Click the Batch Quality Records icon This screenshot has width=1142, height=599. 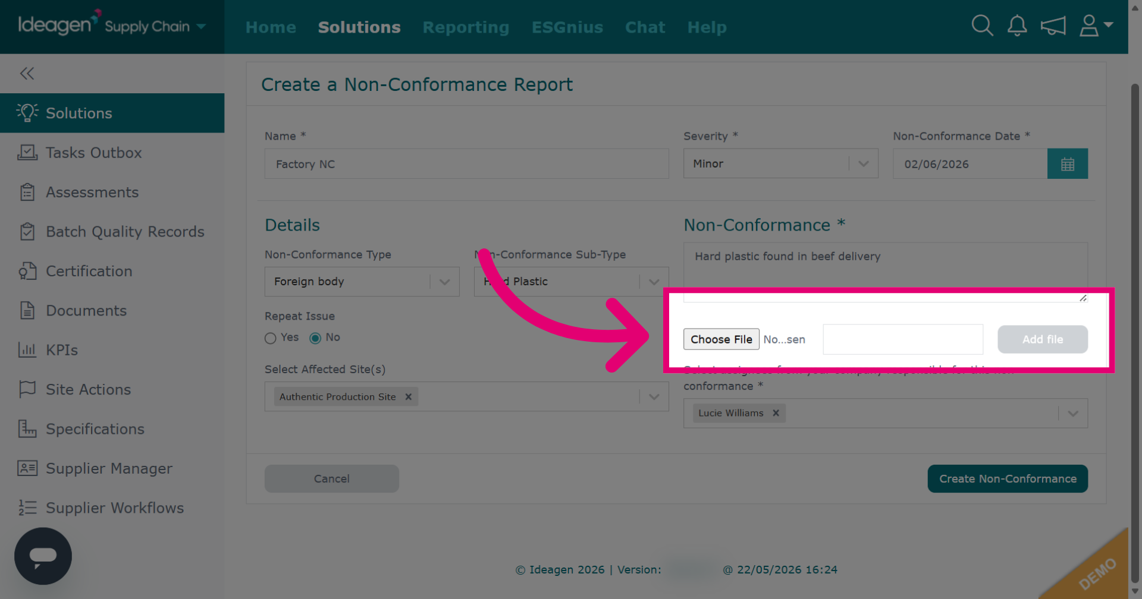pyautogui.click(x=27, y=231)
